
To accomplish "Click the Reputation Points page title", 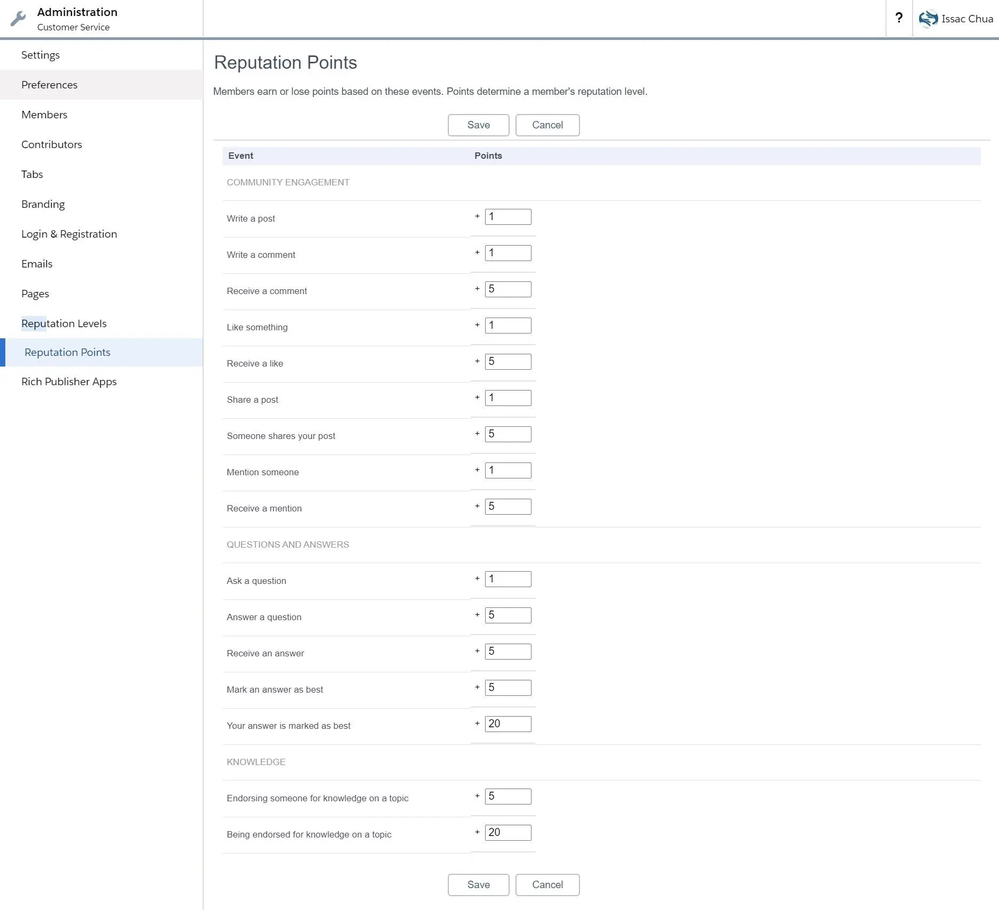I will click(285, 63).
